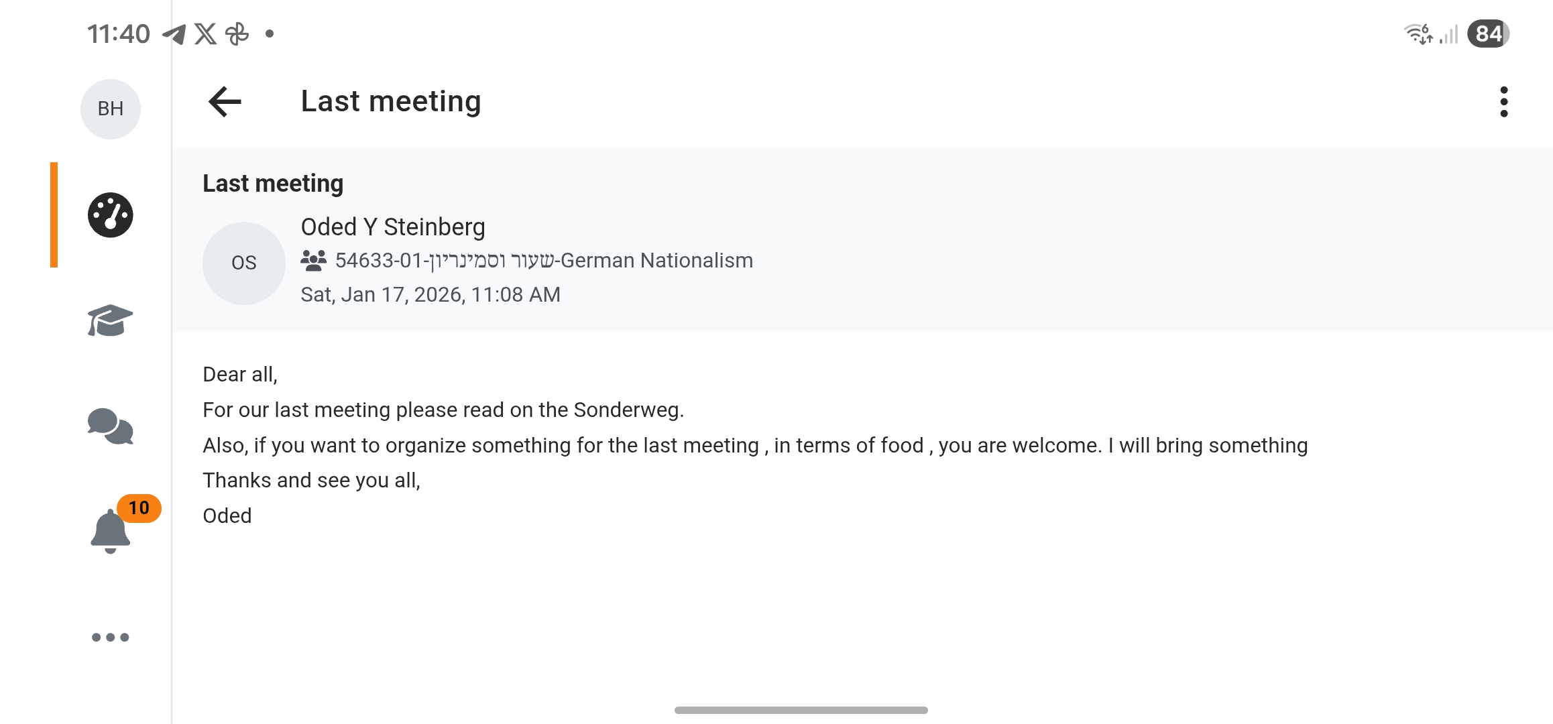Open the Notifications bell icon
Viewport: 1553px width, 724px height.
click(x=109, y=532)
